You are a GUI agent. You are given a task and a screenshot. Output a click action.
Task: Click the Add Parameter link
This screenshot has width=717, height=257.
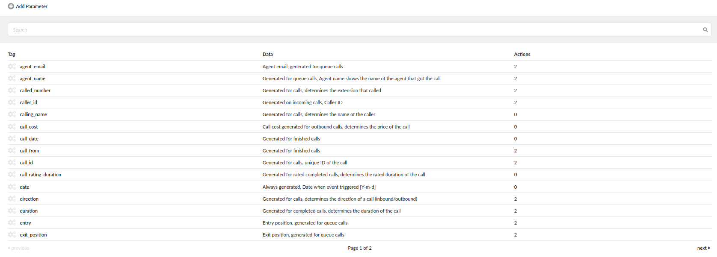[31, 6]
